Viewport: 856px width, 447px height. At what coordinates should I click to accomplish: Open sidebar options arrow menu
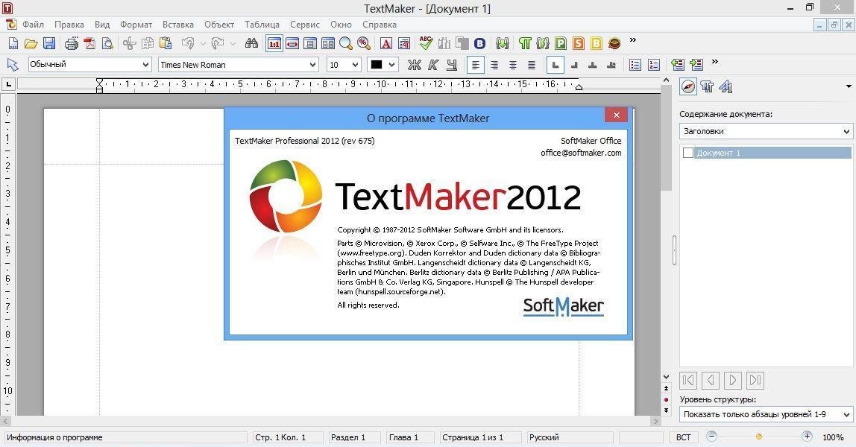849,86
